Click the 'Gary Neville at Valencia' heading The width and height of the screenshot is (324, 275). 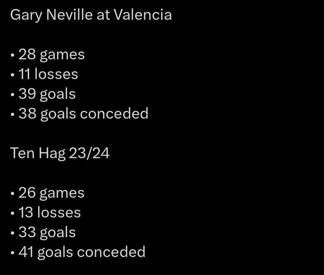91,15
